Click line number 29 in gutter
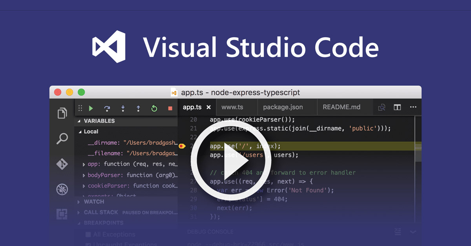 point(194,199)
